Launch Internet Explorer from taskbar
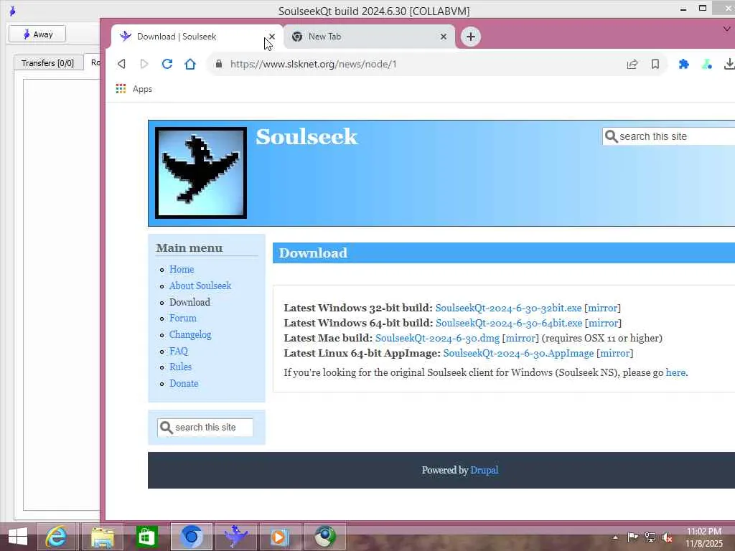 click(55, 537)
